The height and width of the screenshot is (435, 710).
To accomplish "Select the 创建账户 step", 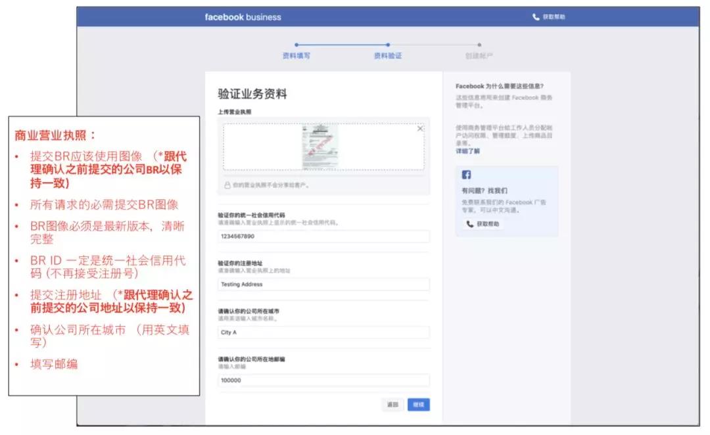I will tap(479, 56).
